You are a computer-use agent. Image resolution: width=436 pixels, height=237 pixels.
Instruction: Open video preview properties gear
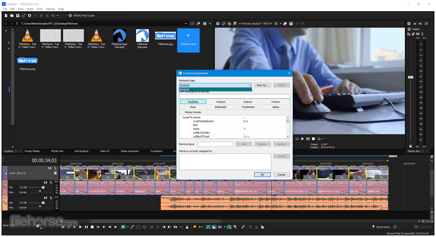(x=218, y=24)
